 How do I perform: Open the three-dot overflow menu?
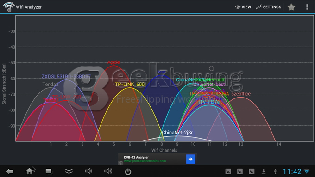point(307,7)
